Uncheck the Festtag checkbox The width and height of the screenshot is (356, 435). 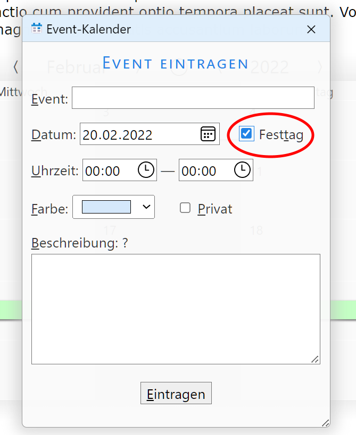pos(246,134)
